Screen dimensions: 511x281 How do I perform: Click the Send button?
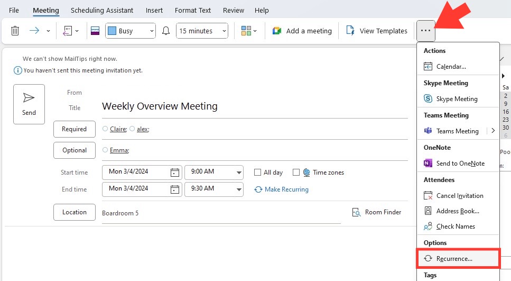(x=29, y=104)
